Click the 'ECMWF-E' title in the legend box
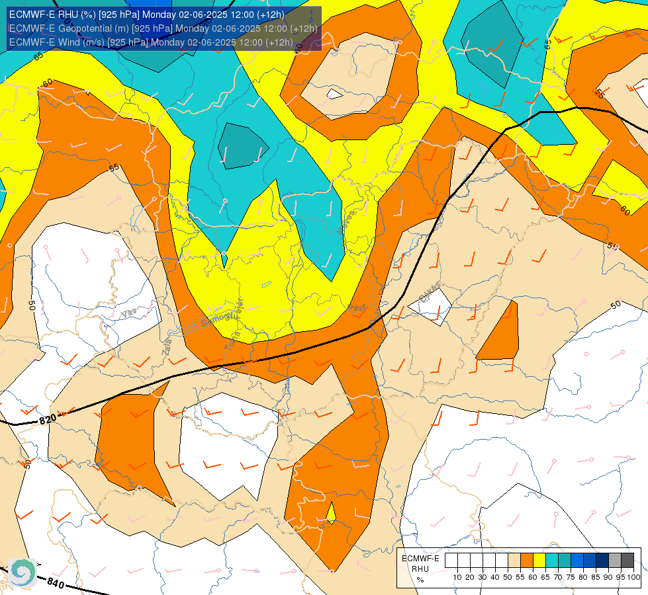 (x=421, y=559)
